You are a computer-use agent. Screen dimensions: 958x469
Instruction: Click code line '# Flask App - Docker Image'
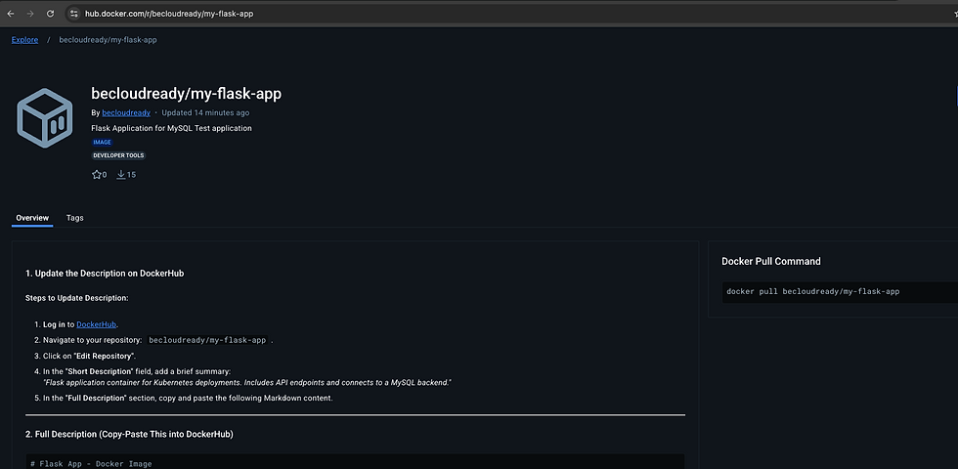click(x=91, y=464)
